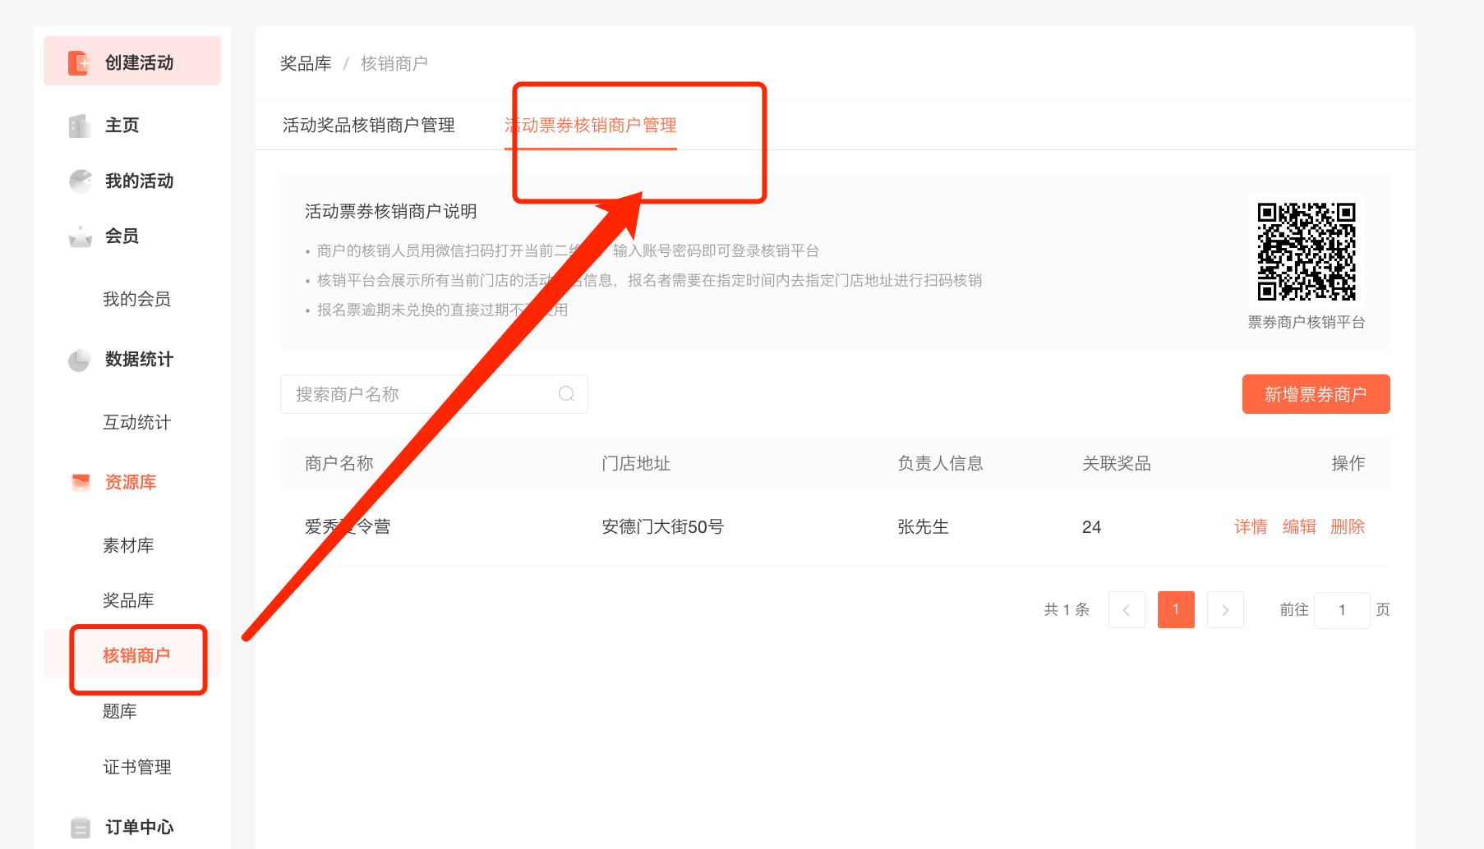Click the 新增票券商户 button

1315,394
